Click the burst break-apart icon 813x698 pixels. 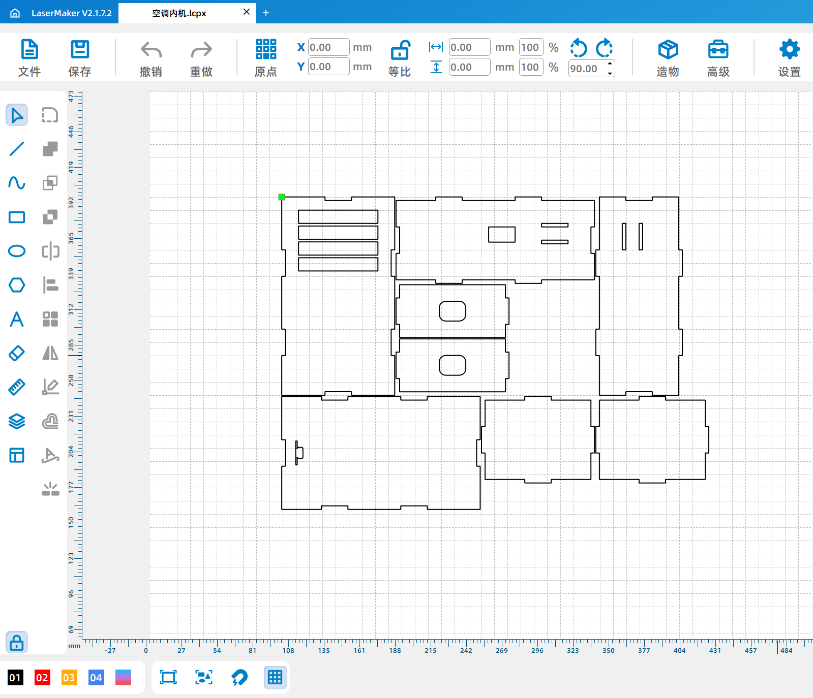[x=50, y=489]
